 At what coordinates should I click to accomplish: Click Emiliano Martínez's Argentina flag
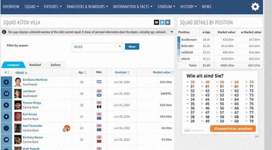99,82
